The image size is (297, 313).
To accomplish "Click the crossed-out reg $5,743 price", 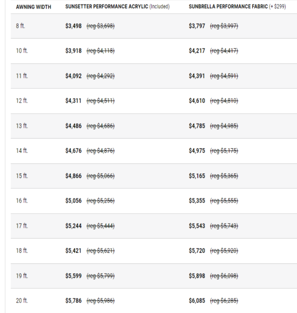I will tap(224, 226).
